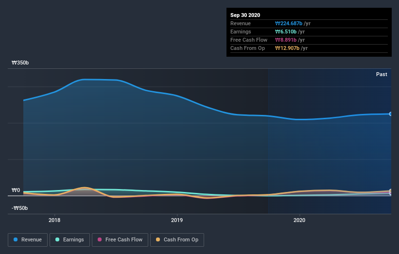399x254 pixels.
Task: Click the ₩12.907b cash from op value
Action: click(x=287, y=48)
